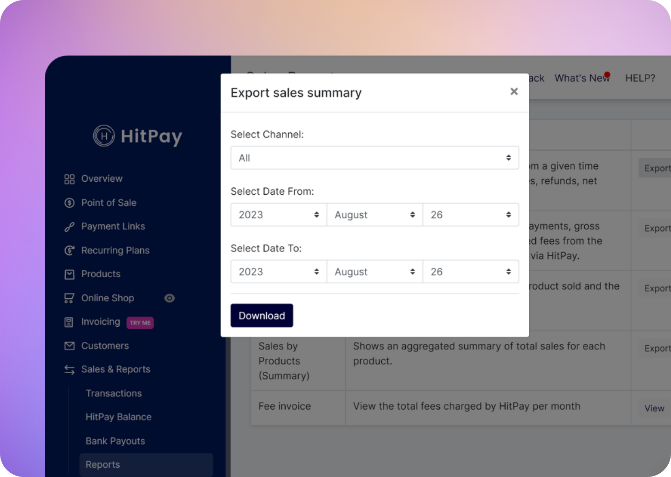The image size is (671, 477).
Task: Toggle the Online Shop eye icon
Action: tap(170, 298)
